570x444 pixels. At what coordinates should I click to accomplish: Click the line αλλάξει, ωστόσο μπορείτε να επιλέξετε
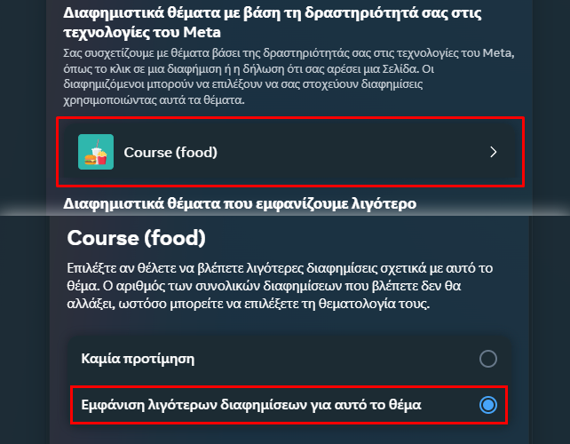[x=249, y=304]
